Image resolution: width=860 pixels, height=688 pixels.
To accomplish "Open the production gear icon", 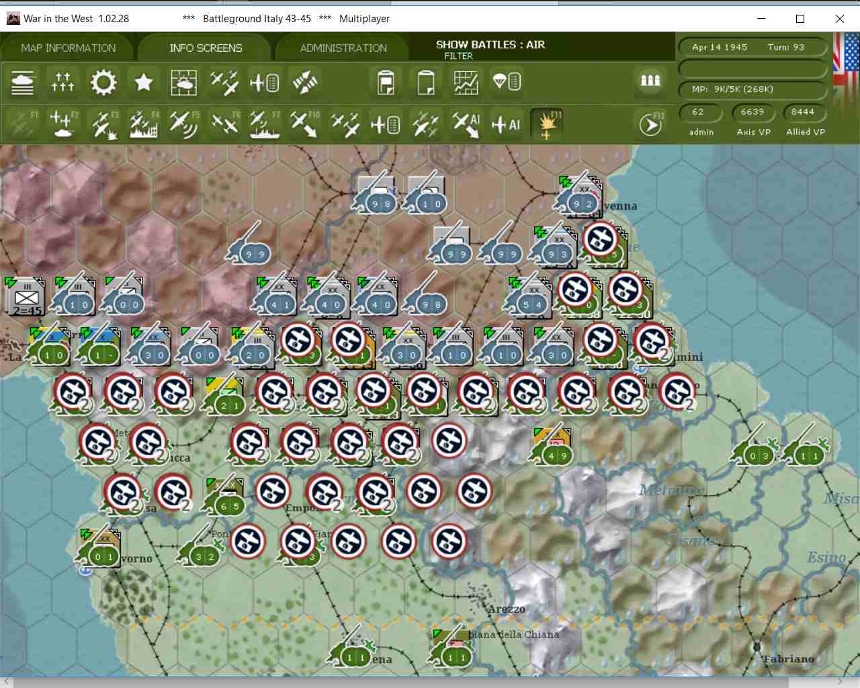I will coord(103,83).
